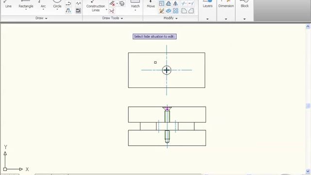Click the symmetrical lines icon in Draw panel
The width and height of the screenshot is (311, 175).
[69, 11]
